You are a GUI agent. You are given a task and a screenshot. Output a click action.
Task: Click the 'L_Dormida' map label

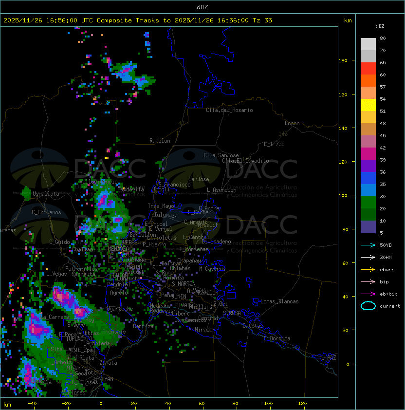click(x=277, y=338)
